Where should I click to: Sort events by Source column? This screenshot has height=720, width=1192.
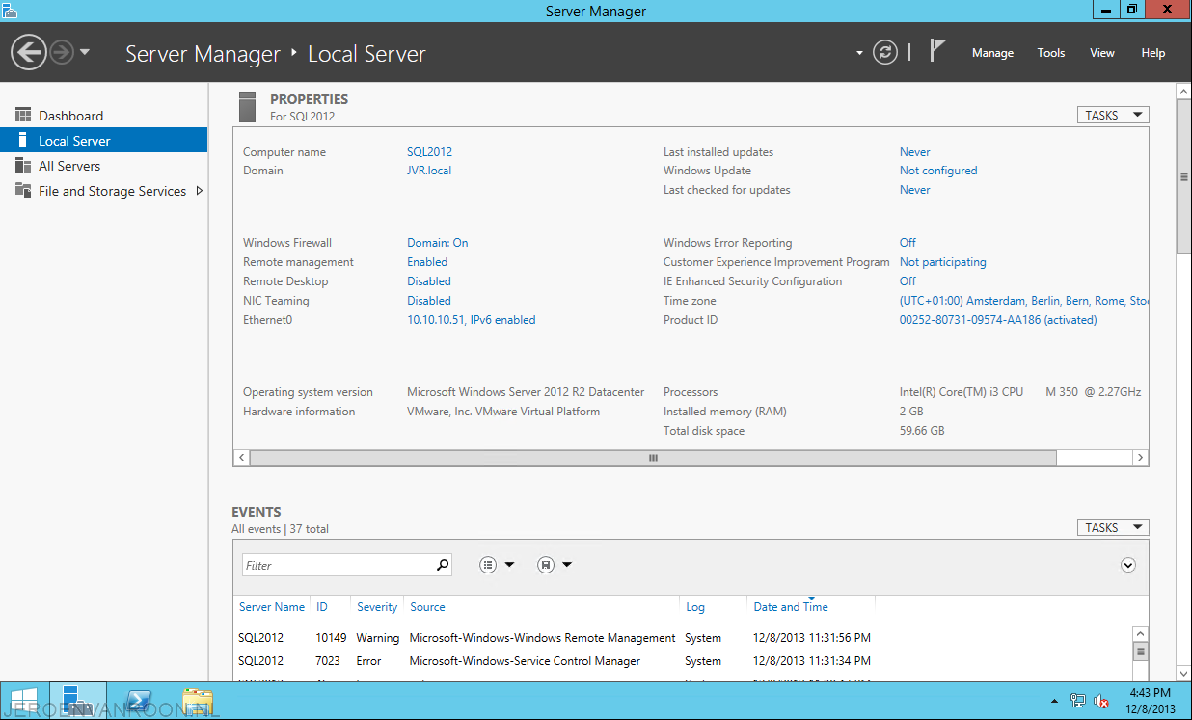tap(427, 607)
